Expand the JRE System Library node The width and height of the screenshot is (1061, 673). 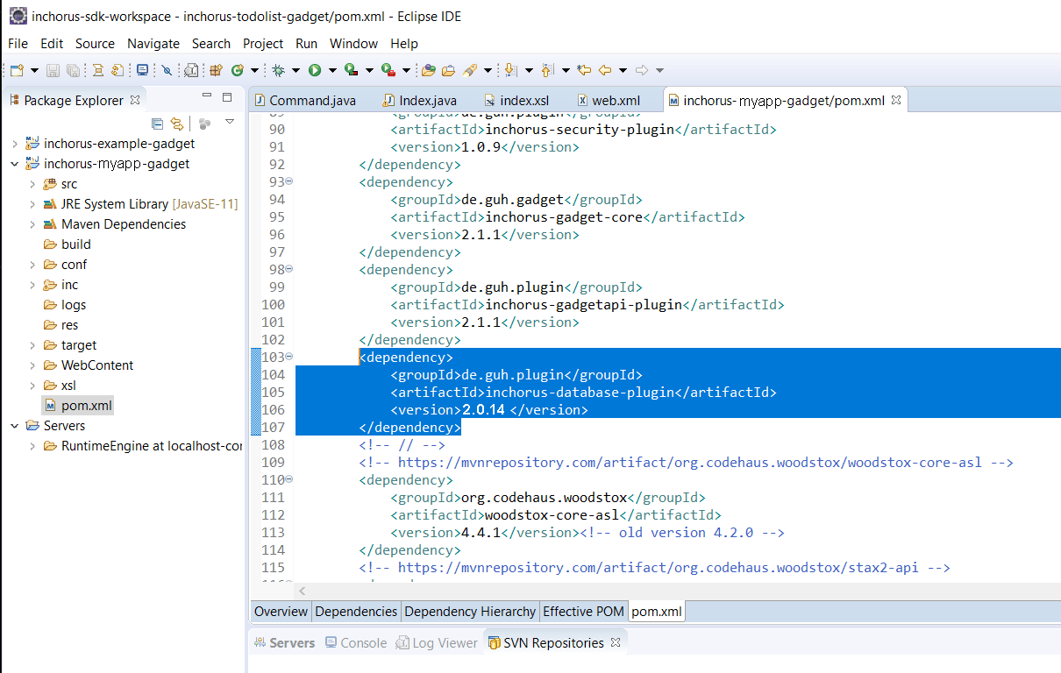(x=32, y=204)
